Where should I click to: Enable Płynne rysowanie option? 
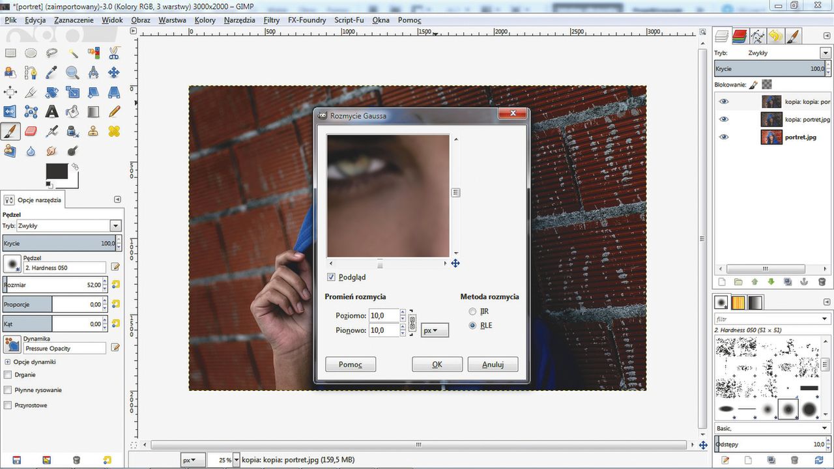point(8,390)
